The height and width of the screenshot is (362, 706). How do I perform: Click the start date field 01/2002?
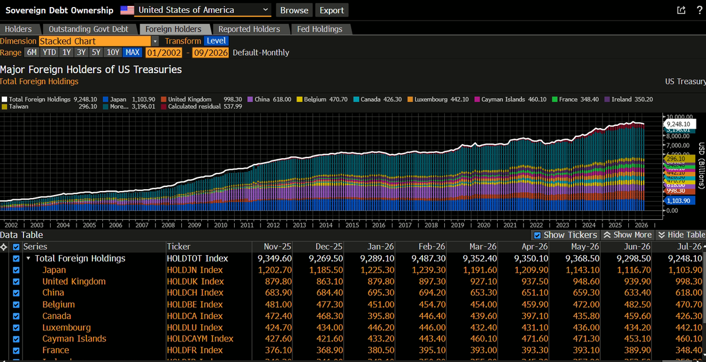(164, 52)
